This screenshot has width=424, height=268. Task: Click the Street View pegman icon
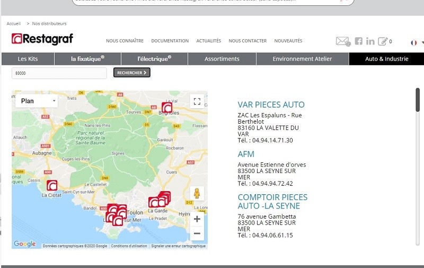[197, 193]
